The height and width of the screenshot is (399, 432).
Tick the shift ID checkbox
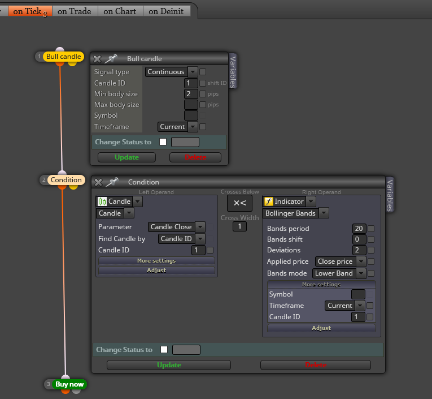tap(203, 83)
